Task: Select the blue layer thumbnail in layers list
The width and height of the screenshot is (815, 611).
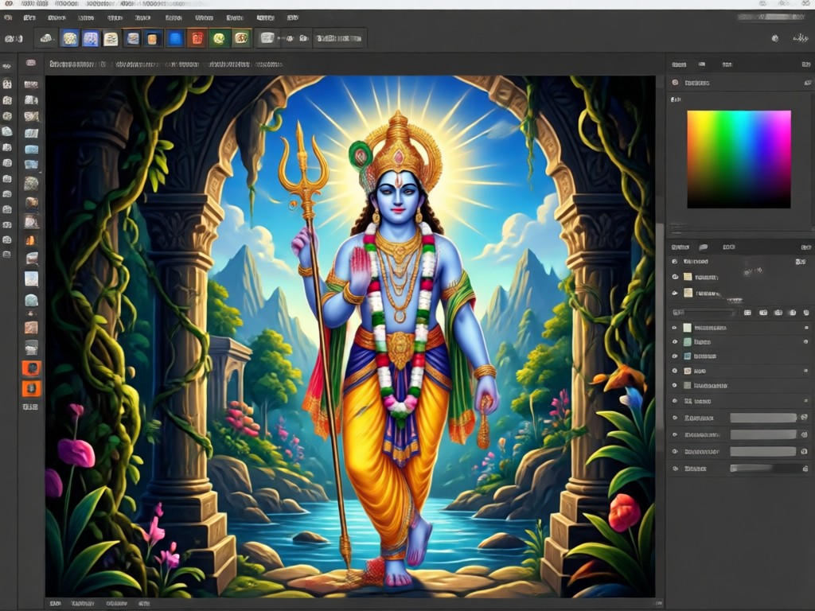Action: pos(687,356)
